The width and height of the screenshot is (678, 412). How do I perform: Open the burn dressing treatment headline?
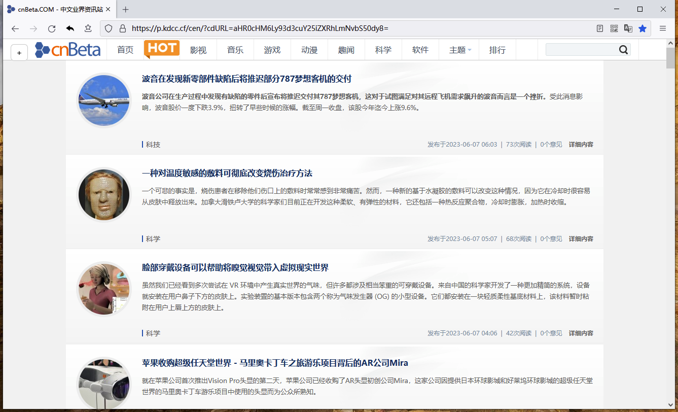(227, 173)
